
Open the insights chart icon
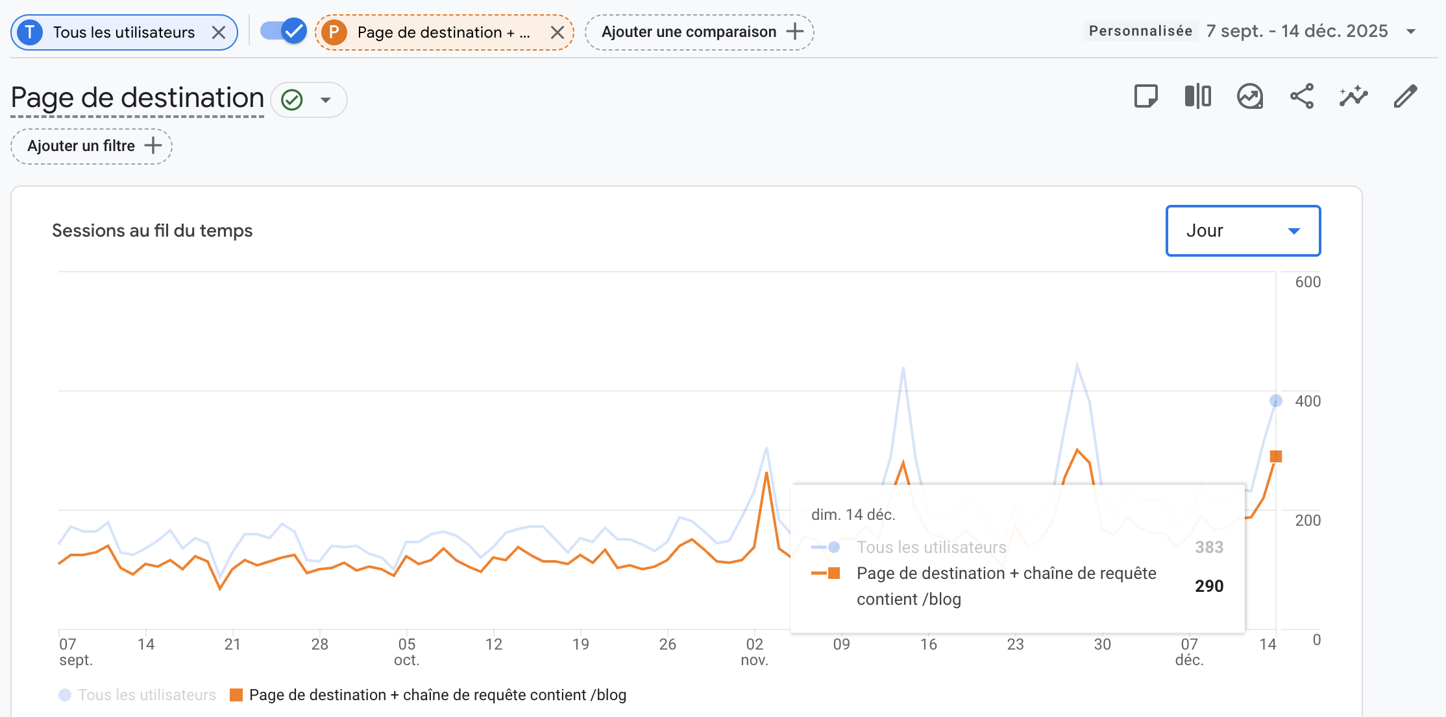point(1249,97)
